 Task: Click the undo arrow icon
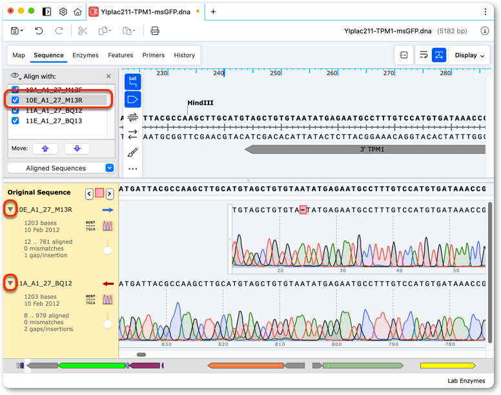[x=39, y=30]
